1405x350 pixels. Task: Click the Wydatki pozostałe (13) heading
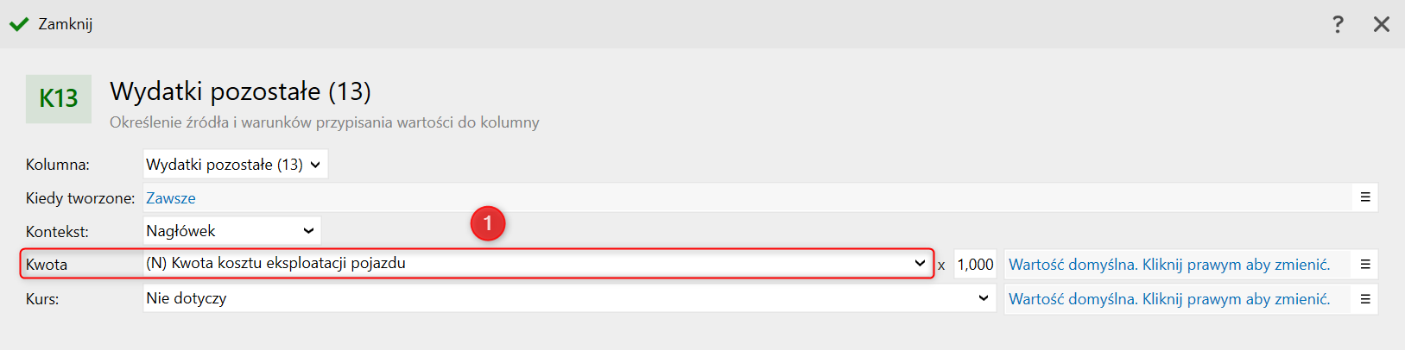[240, 91]
